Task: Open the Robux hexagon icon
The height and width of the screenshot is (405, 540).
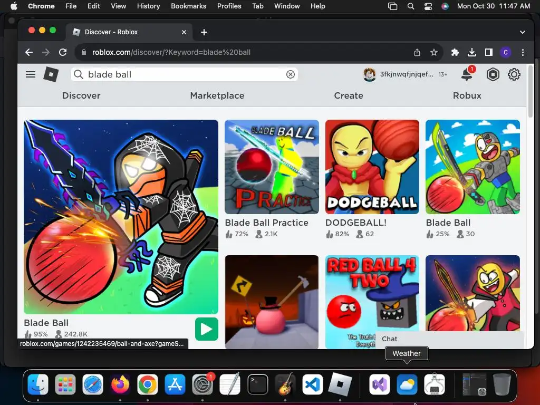Action: (493, 74)
